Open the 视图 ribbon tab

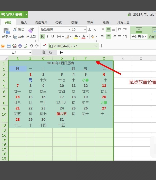106,22
